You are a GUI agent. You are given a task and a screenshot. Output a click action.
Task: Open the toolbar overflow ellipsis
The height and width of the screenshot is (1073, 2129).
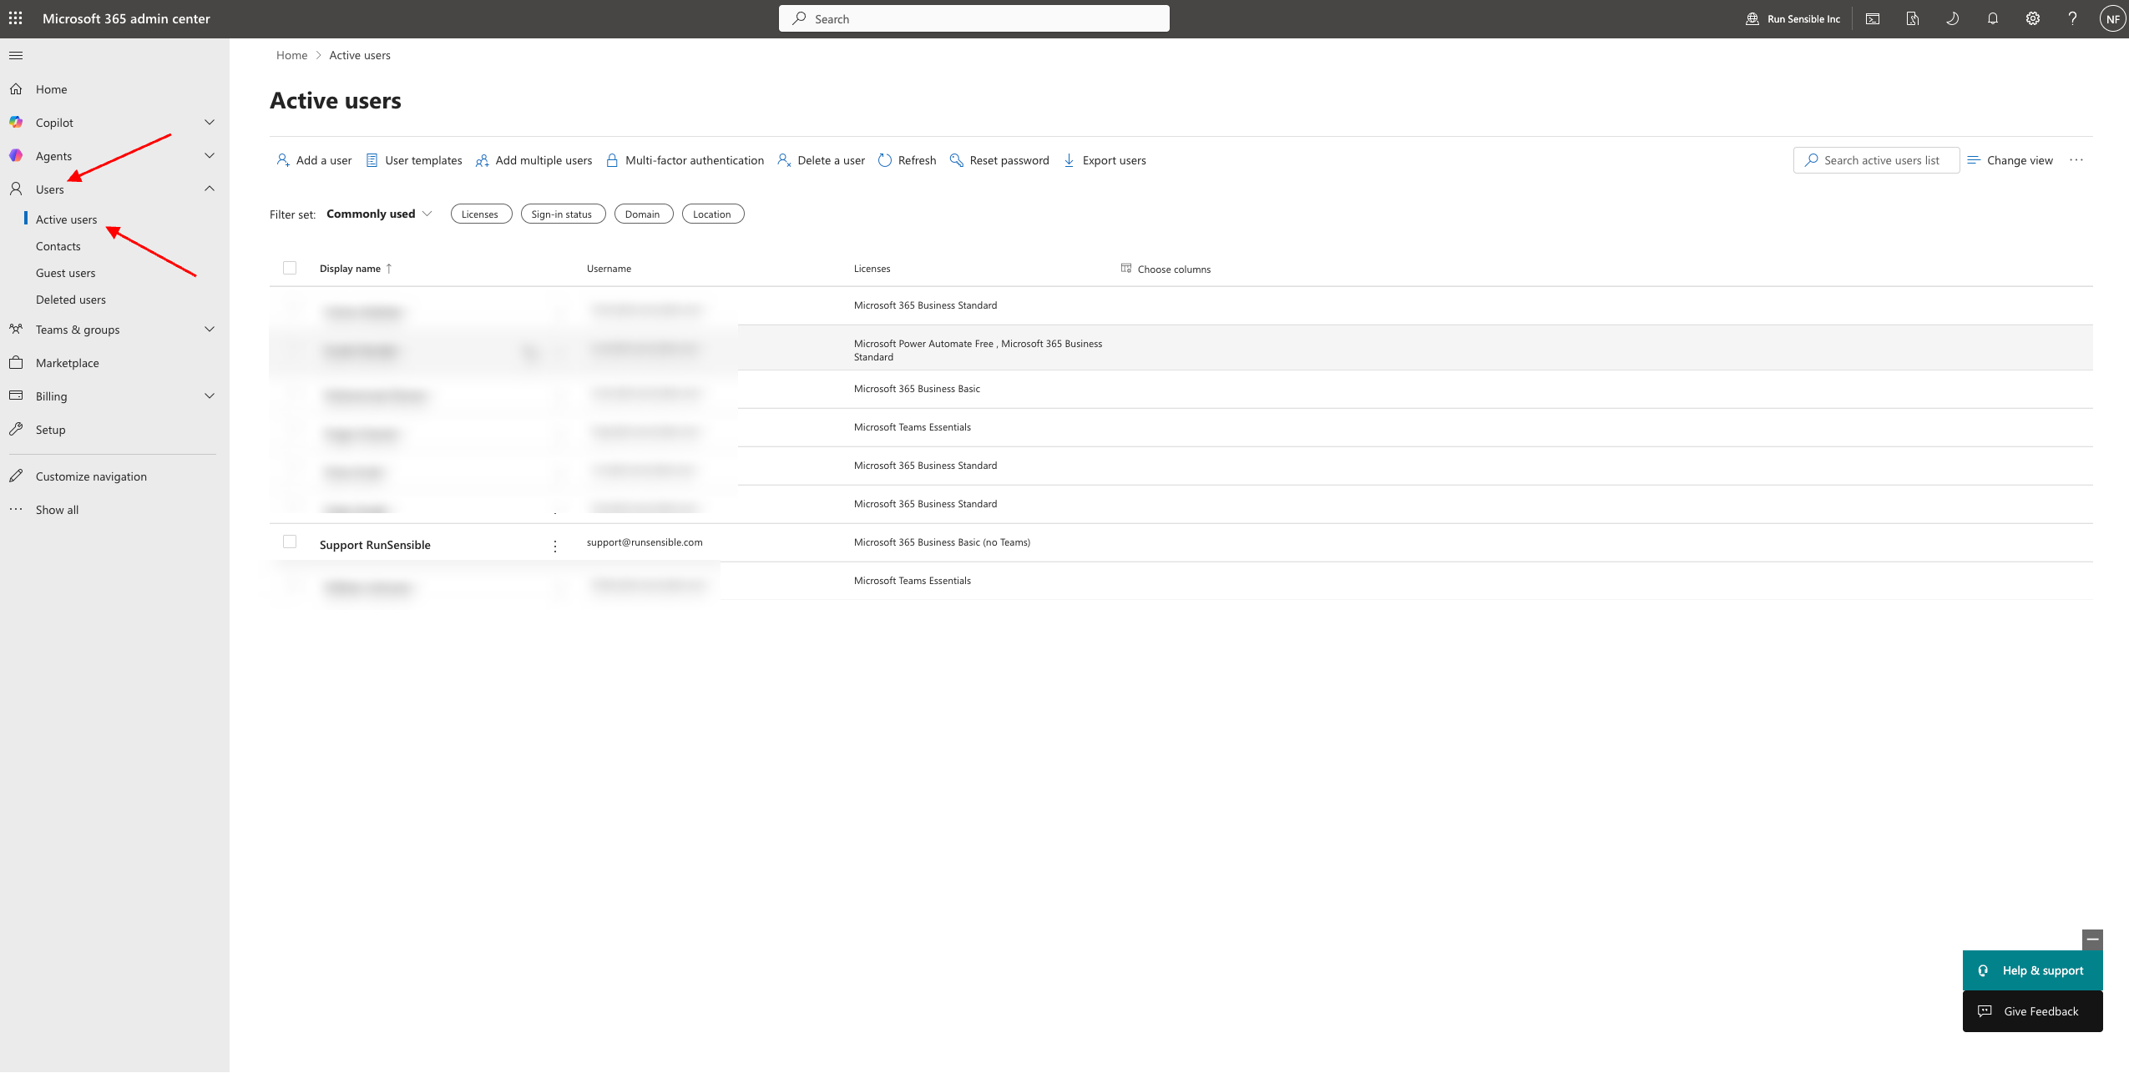2076,160
